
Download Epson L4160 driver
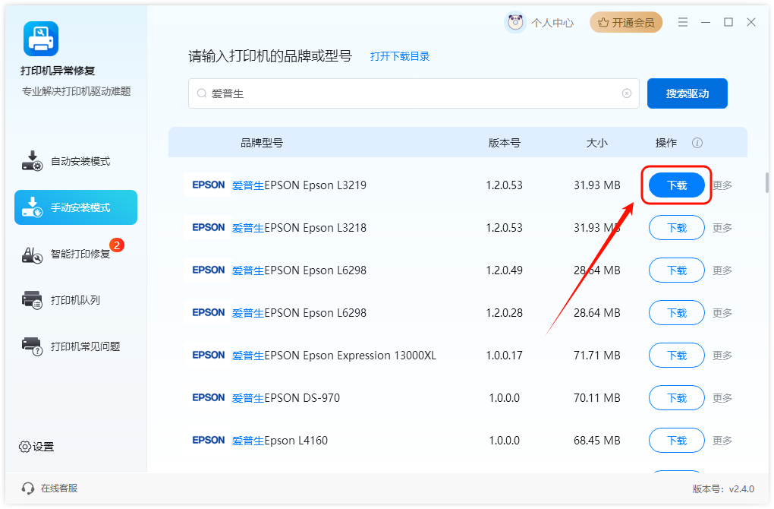676,441
